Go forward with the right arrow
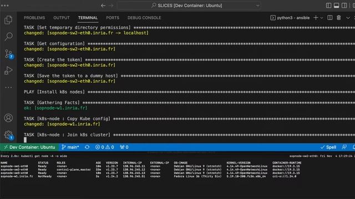This screenshot has width=355, height=199. point(111,6)
